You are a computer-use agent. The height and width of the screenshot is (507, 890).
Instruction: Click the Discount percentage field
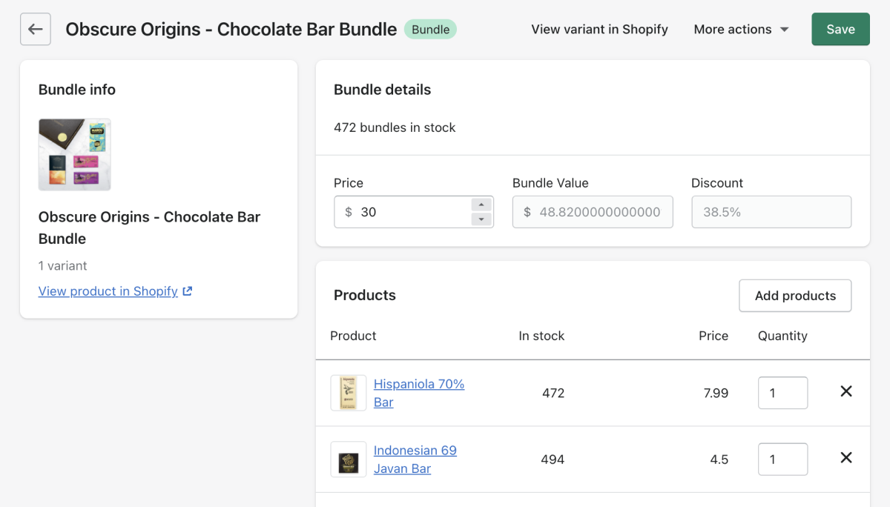pyautogui.click(x=771, y=212)
